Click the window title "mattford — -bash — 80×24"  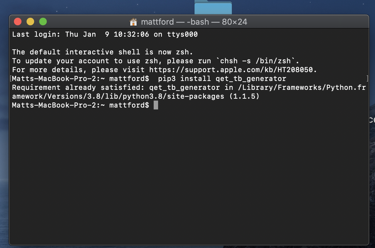[194, 22]
